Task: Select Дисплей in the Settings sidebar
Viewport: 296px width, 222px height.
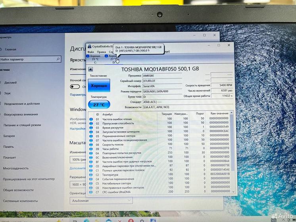Action: coord(11,82)
